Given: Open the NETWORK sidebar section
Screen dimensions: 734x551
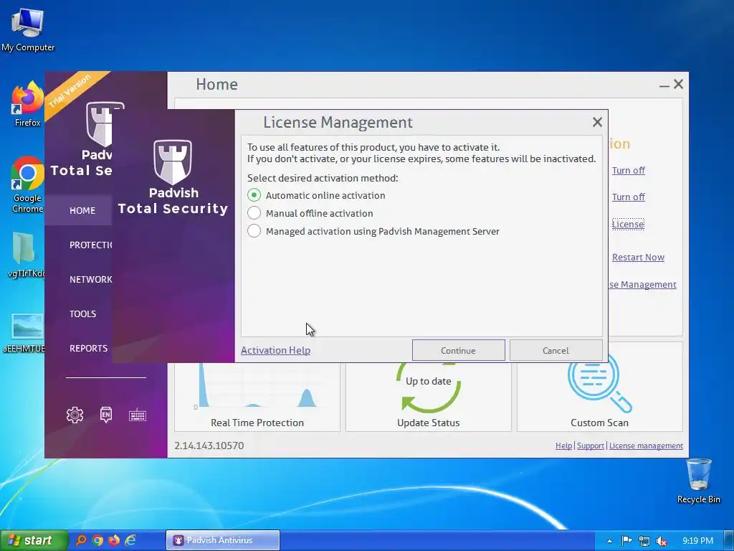Looking at the screenshot, I should pyautogui.click(x=91, y=279).
